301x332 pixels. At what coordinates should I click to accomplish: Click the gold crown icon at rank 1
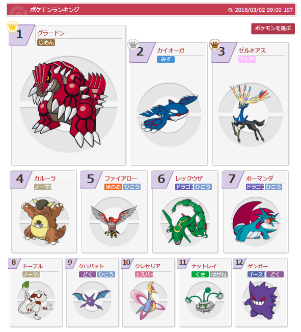point(12,27)
